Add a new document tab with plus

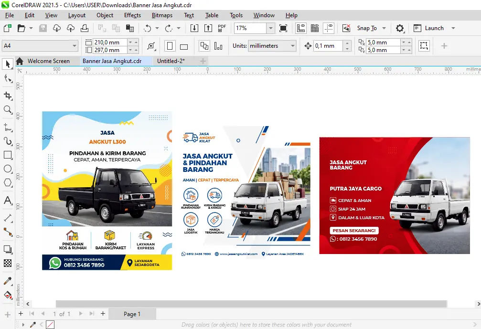click(203, 61)
